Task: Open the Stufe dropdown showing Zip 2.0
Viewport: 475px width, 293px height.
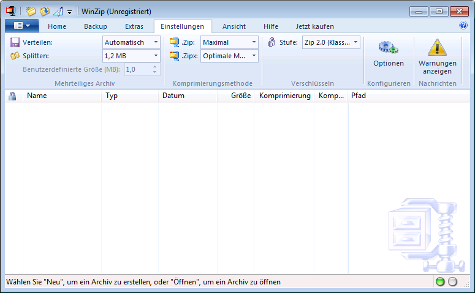Action: click(331, 42)
